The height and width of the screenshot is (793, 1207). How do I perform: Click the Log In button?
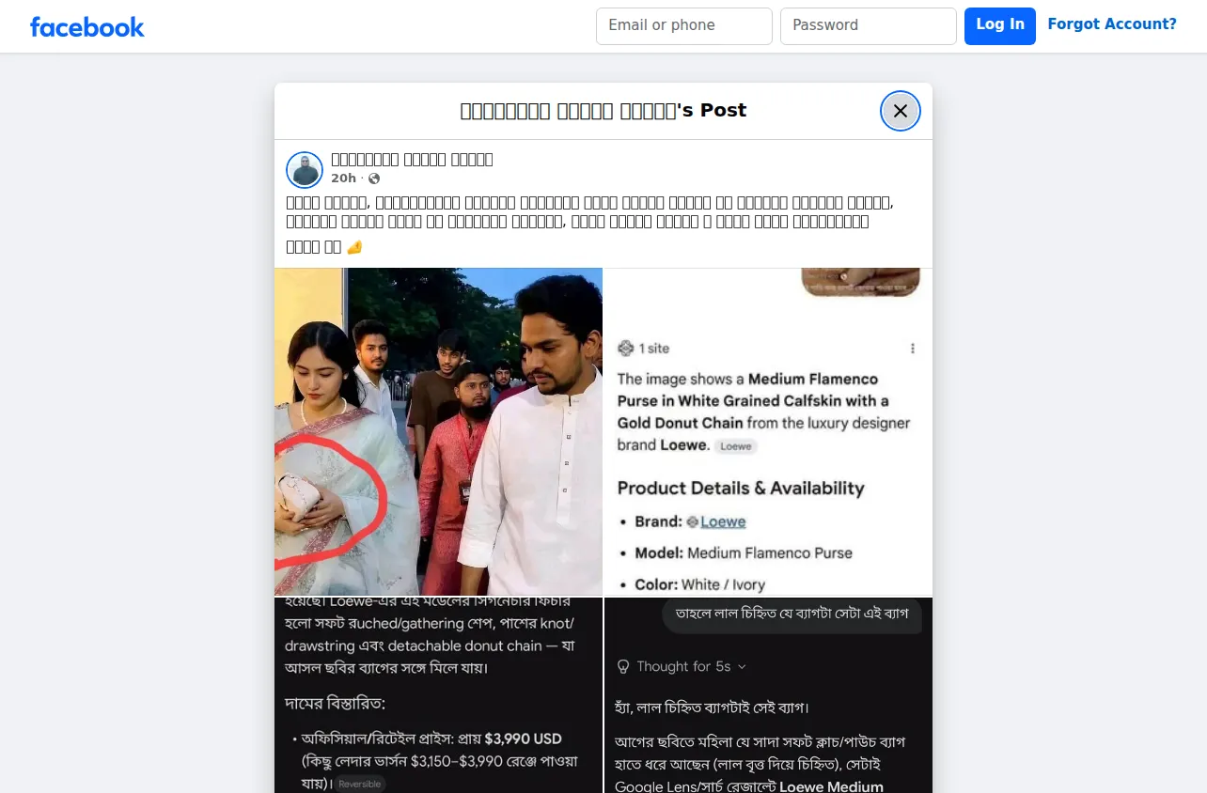(x=1000, y=26)
